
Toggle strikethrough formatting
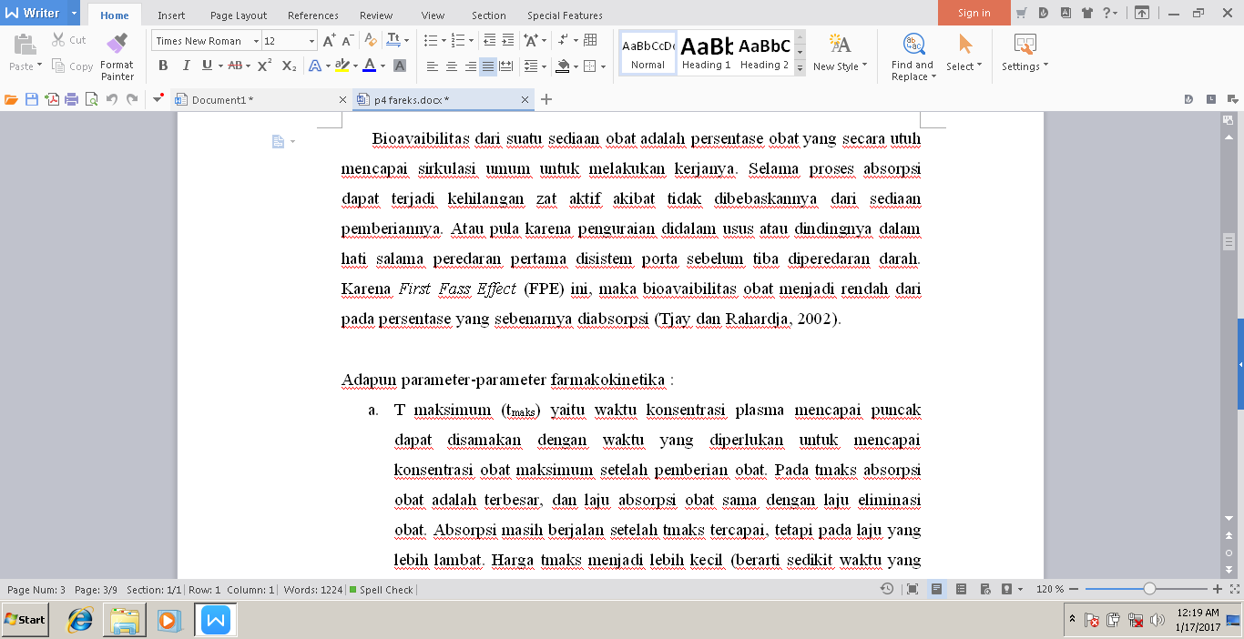235,66
